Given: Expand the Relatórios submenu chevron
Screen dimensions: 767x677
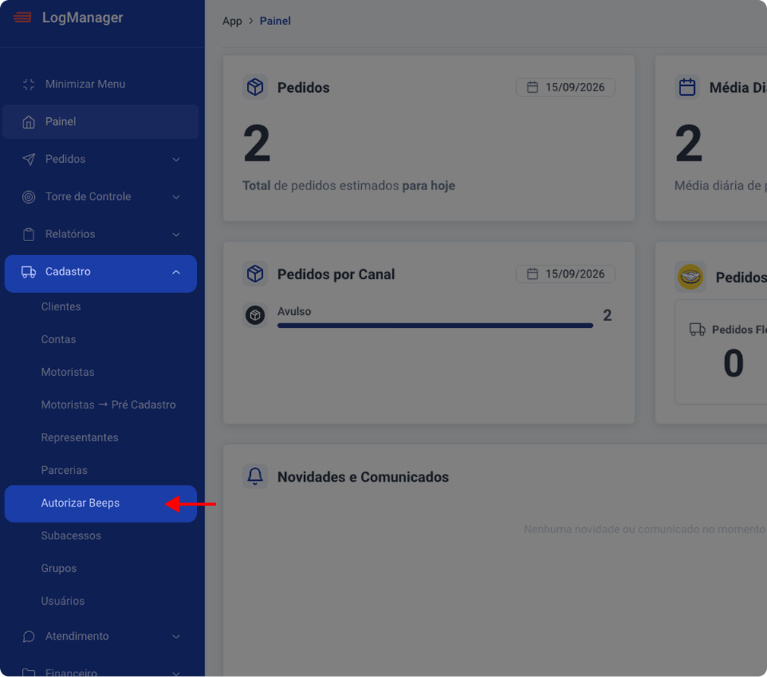Looking at the screenshot, I should pyautogui.click(x=176, y=234).
